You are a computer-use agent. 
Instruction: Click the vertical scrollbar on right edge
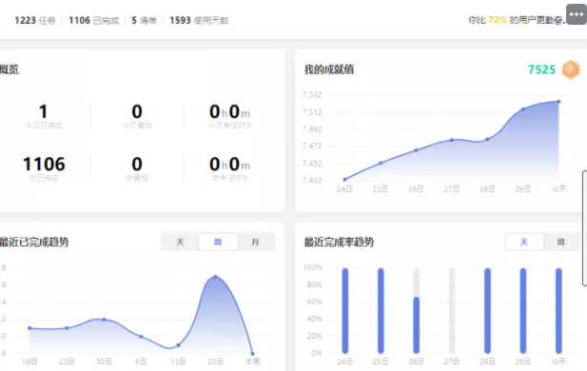pos(584,228)
